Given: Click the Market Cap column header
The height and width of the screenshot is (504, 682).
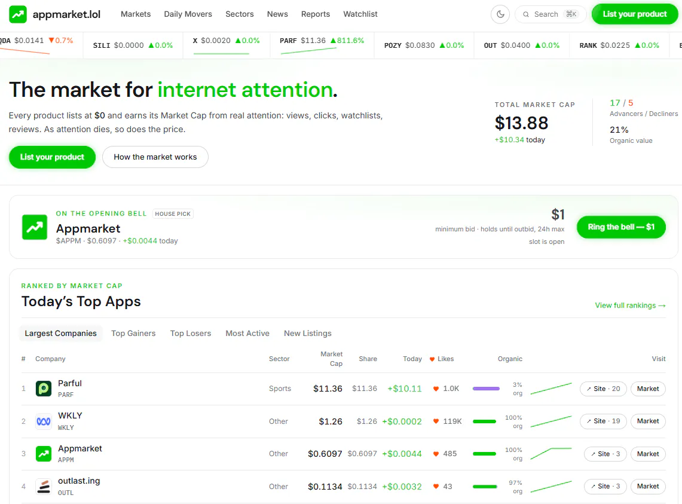Looking at the screenshot, I should [x=331, y=359].
